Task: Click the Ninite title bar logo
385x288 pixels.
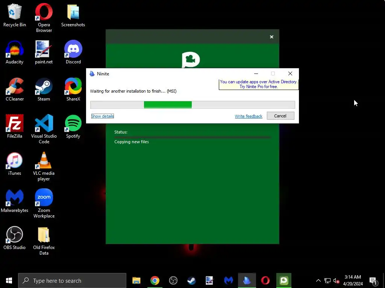Action: click(x=92, y=74)
